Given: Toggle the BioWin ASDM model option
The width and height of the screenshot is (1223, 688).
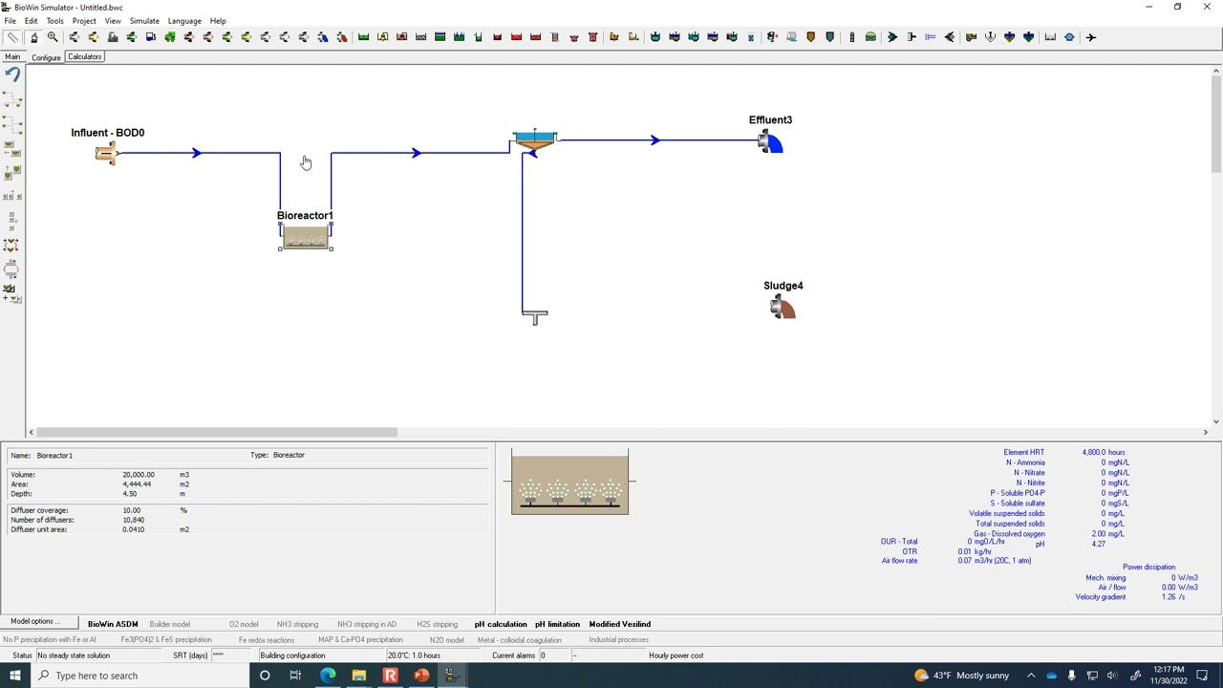Looking at the screenshot, I should tap(113, 624).
